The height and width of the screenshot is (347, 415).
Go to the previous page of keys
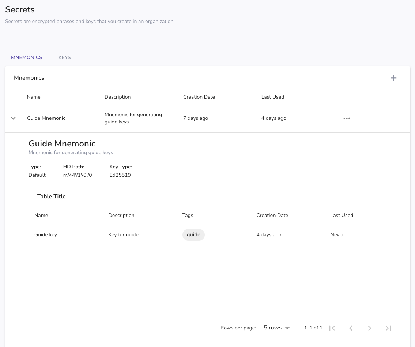[351, 328]
